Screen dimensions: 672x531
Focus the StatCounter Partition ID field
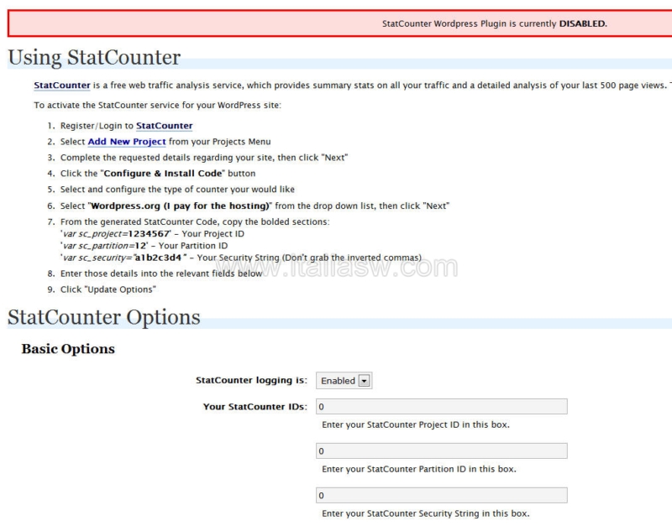click(442, 451)
